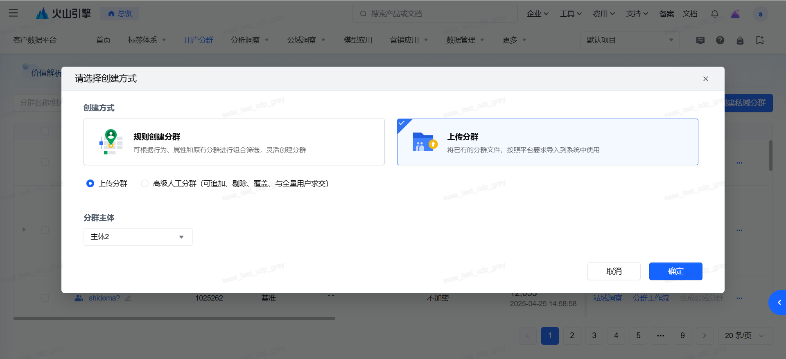The height and width of the screenshot is (359, 786).
Task: Click the blue side panel collapse arrow
Action: point(779,303)
